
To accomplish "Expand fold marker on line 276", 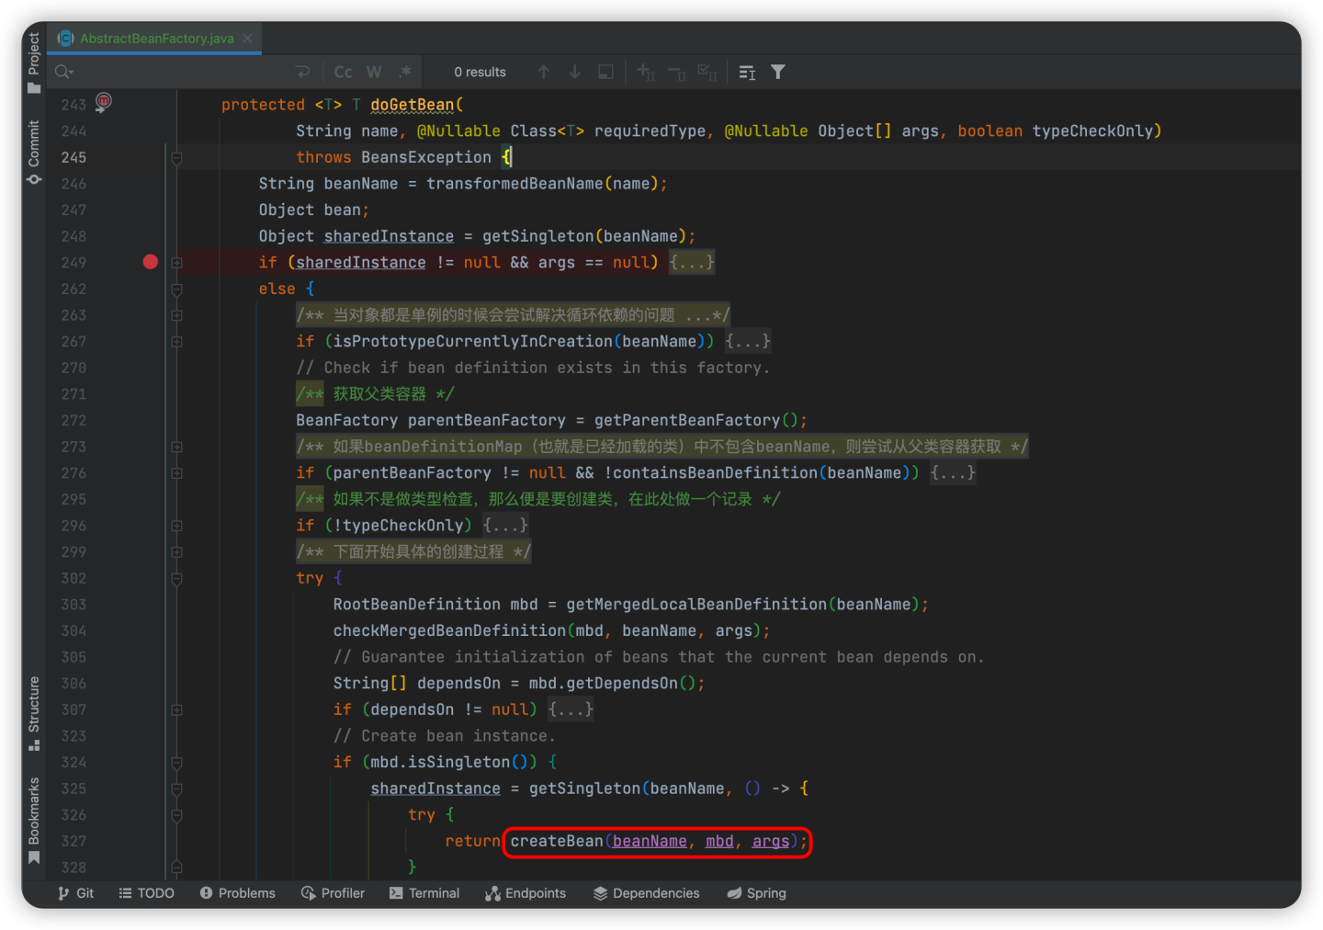I will 176,473.
